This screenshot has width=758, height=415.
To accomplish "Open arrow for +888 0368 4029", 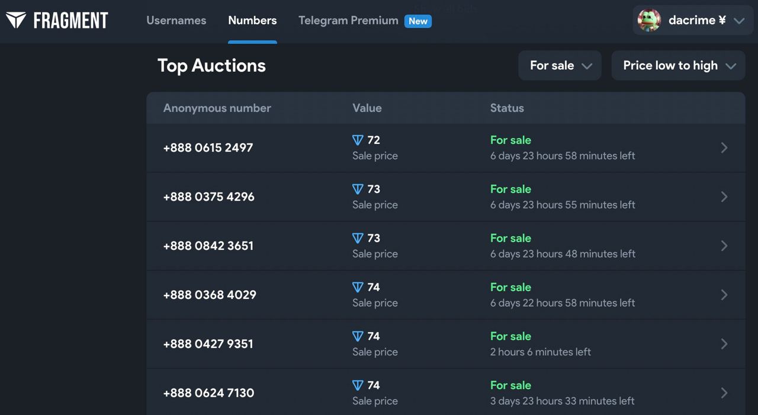I will pos(724,295).
